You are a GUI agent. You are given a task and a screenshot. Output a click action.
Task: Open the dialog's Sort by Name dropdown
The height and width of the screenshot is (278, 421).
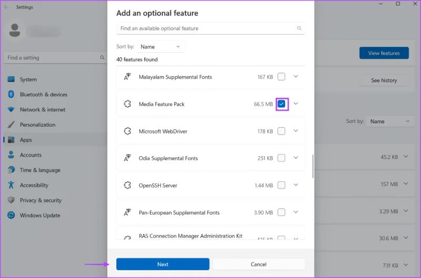point(161,47)
